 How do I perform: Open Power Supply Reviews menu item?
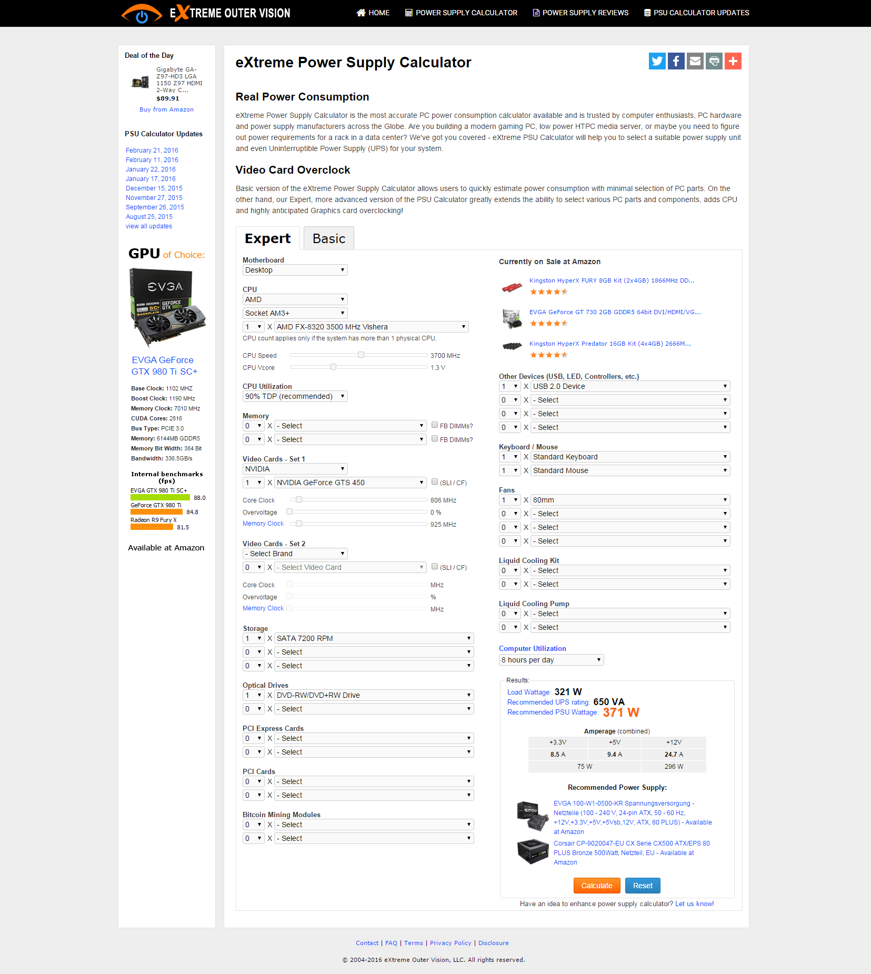coord(580,13)
